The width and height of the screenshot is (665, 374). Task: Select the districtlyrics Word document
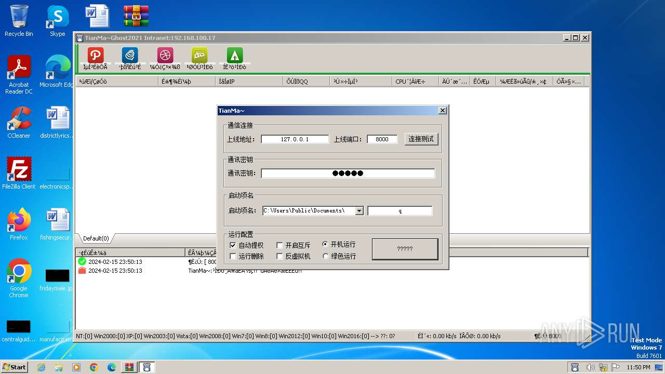point(57,123)
